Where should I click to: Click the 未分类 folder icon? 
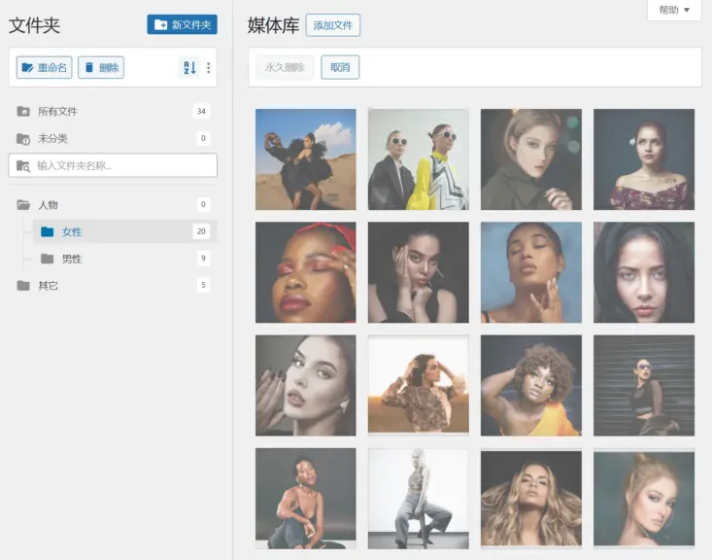23,139
